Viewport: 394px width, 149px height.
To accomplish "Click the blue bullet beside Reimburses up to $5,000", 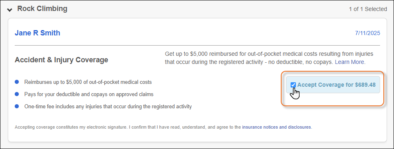I will (x=17, y=82).
